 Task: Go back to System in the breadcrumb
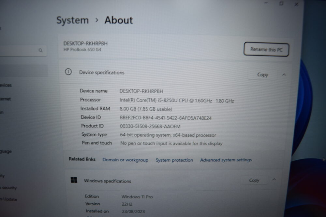73,20
